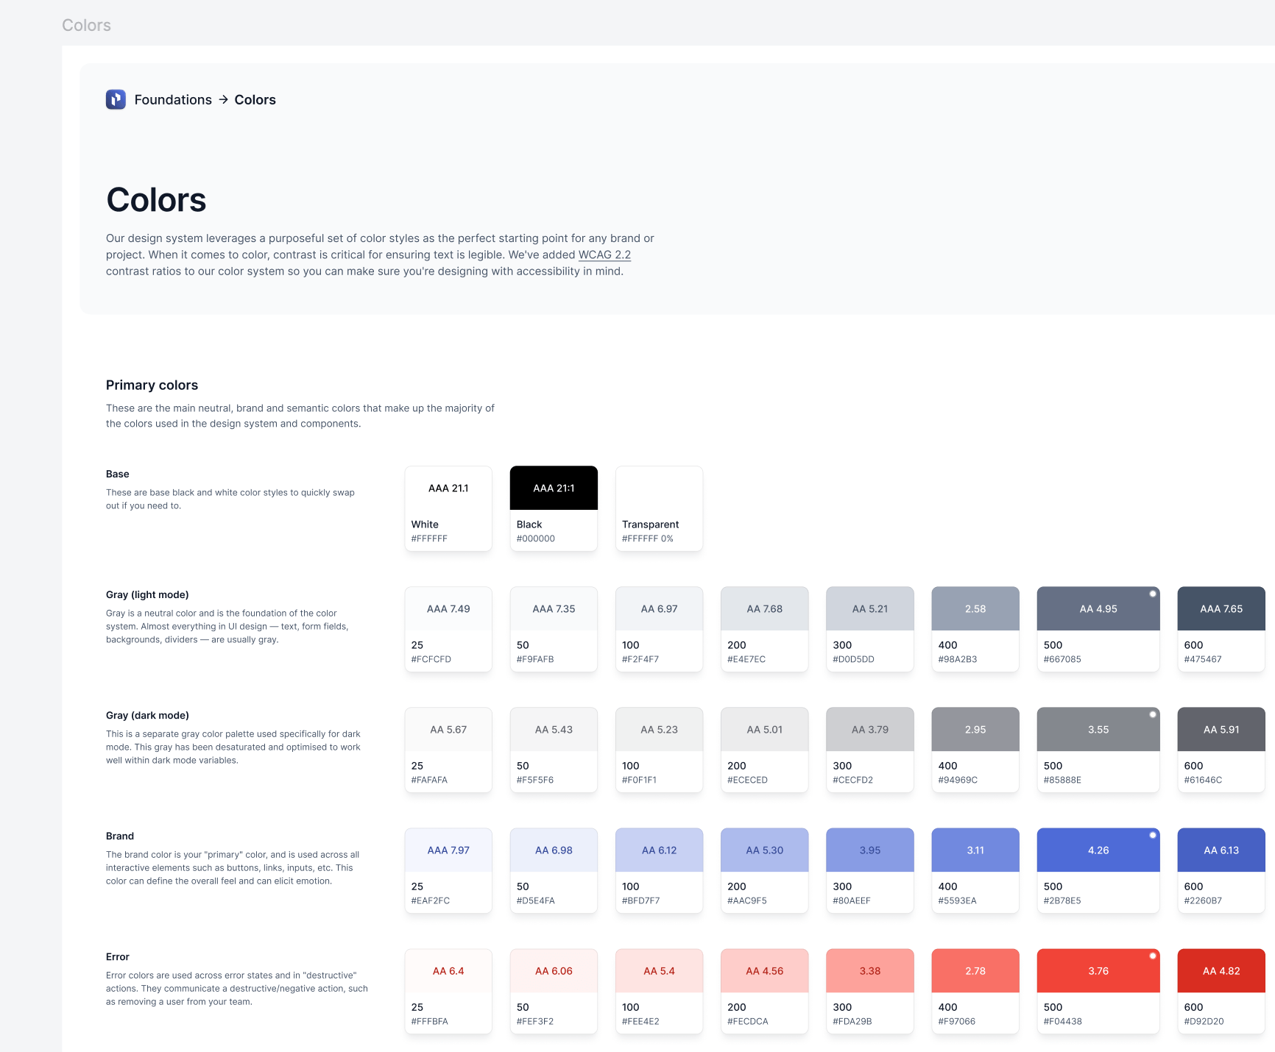The width and height of the screenshot is (1275, 1052).
Task: Click error swatch #FEF3F2
Action: click(x=554, y=991)
